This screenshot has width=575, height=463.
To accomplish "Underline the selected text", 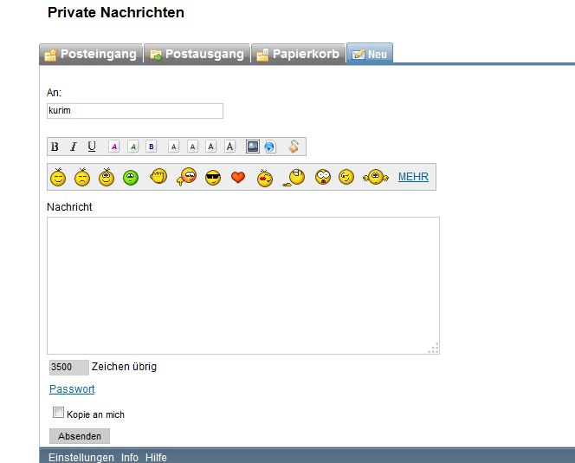I will (92, 147).
